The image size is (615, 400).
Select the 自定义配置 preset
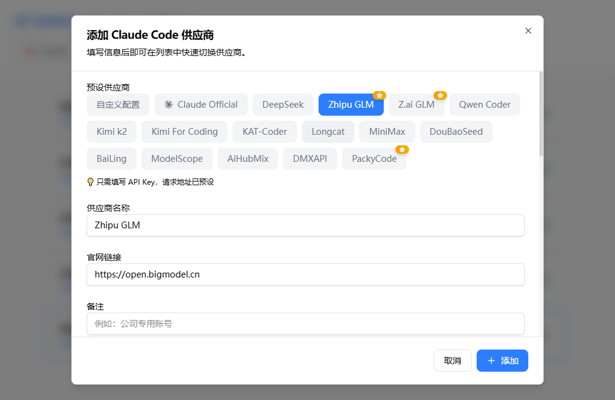(x=118, y=105)
